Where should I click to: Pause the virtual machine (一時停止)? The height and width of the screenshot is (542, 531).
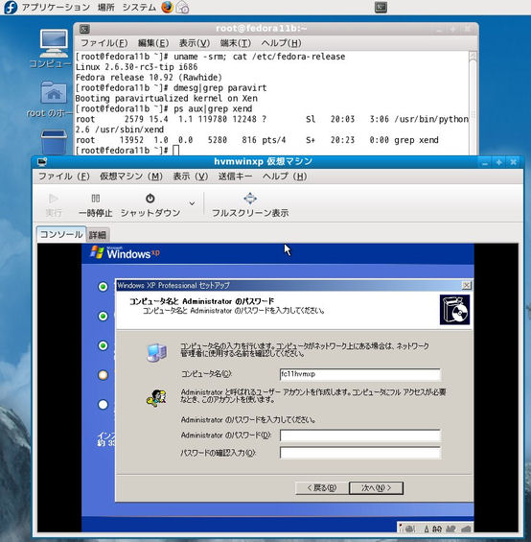point(95,205)
